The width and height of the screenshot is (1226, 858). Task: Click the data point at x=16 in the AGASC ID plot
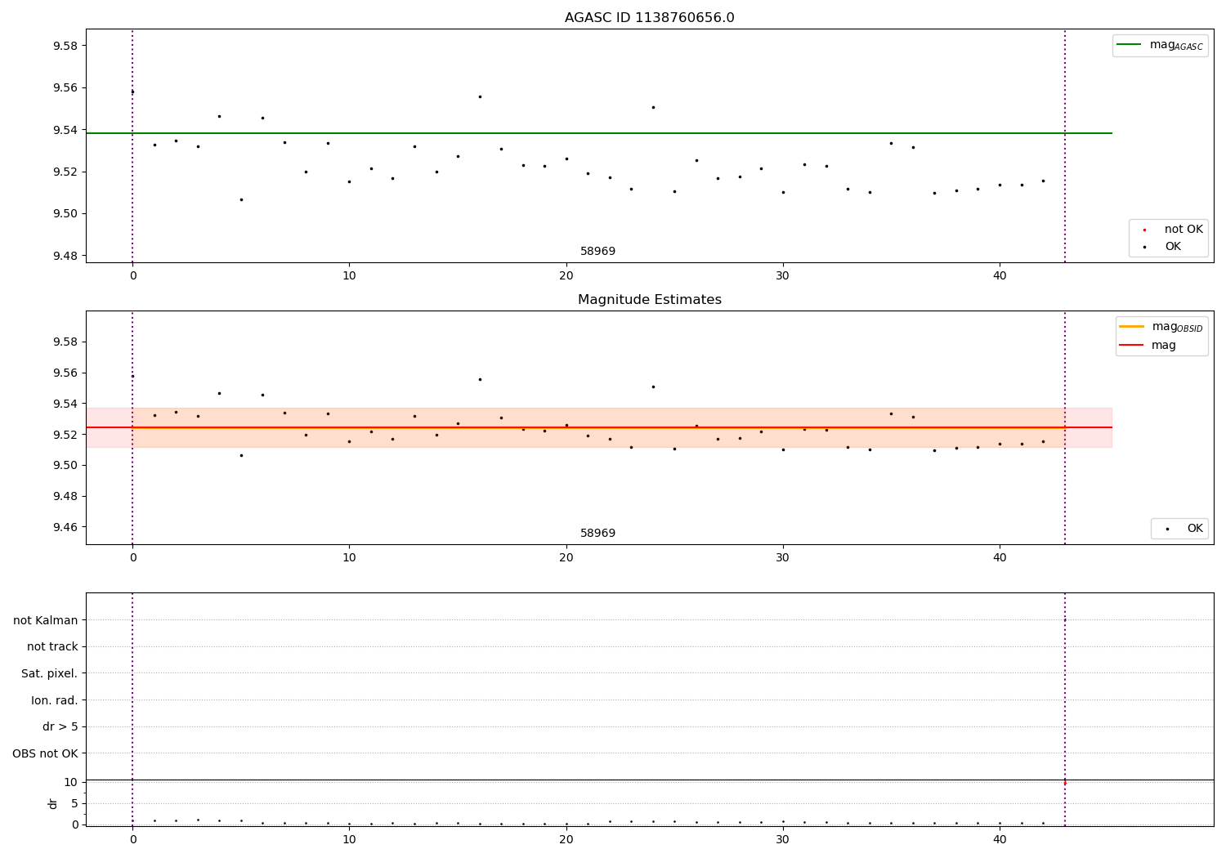click(x=480, y=96)
